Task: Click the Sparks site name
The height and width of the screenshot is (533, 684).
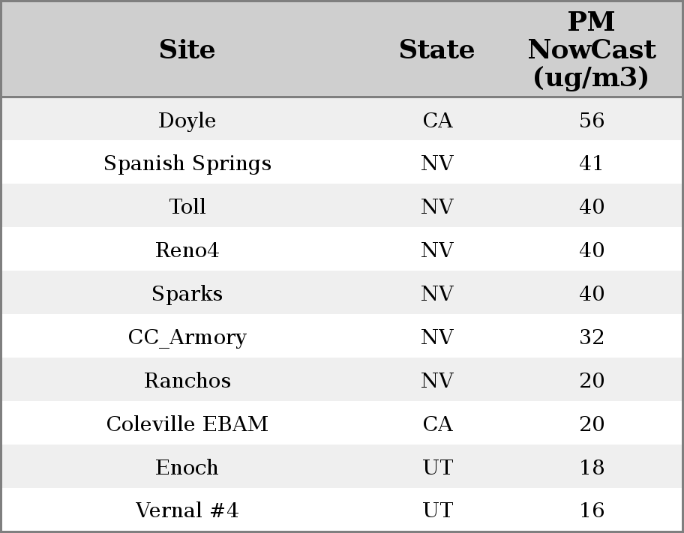Action: coord(187,294)
